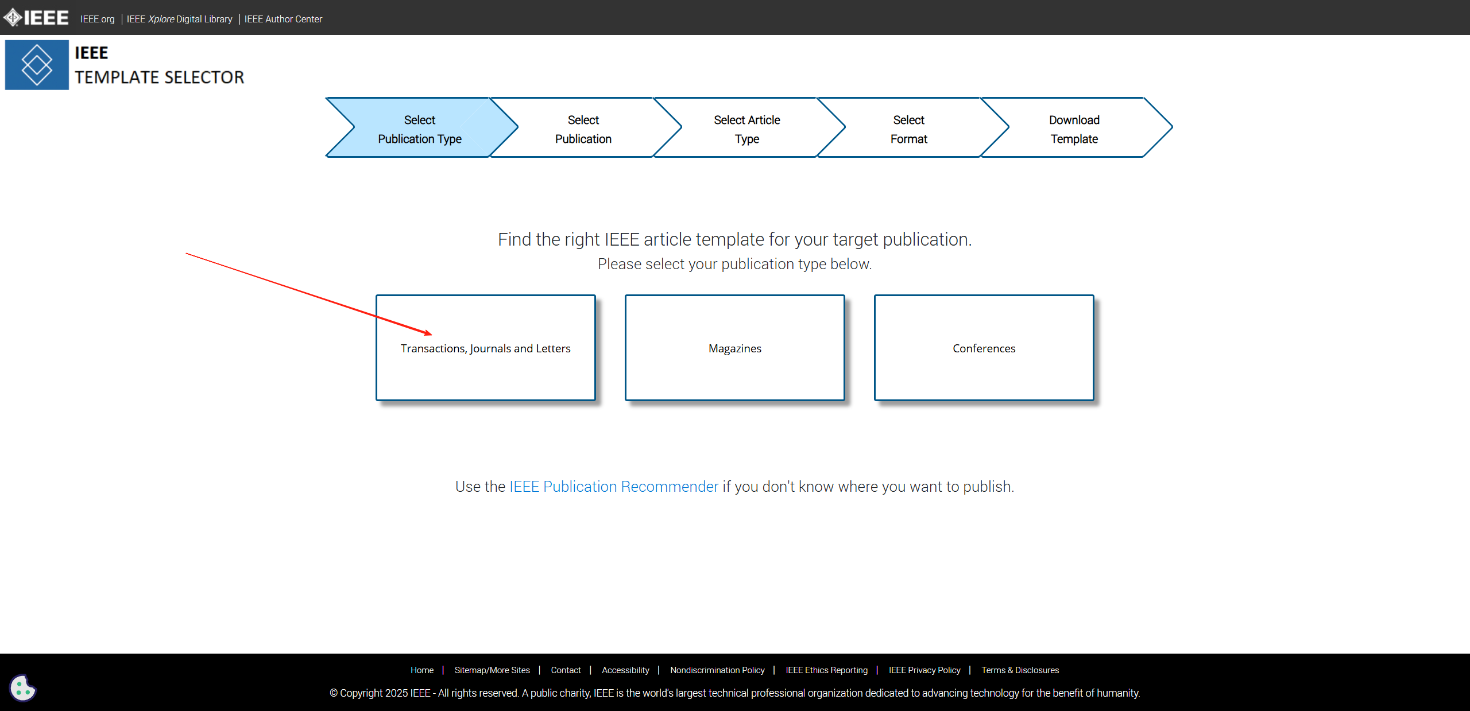Open the Contact page from the footer
Viewport: 1470px width, 711px height.
pyautogui.click(x=566, y=670)
